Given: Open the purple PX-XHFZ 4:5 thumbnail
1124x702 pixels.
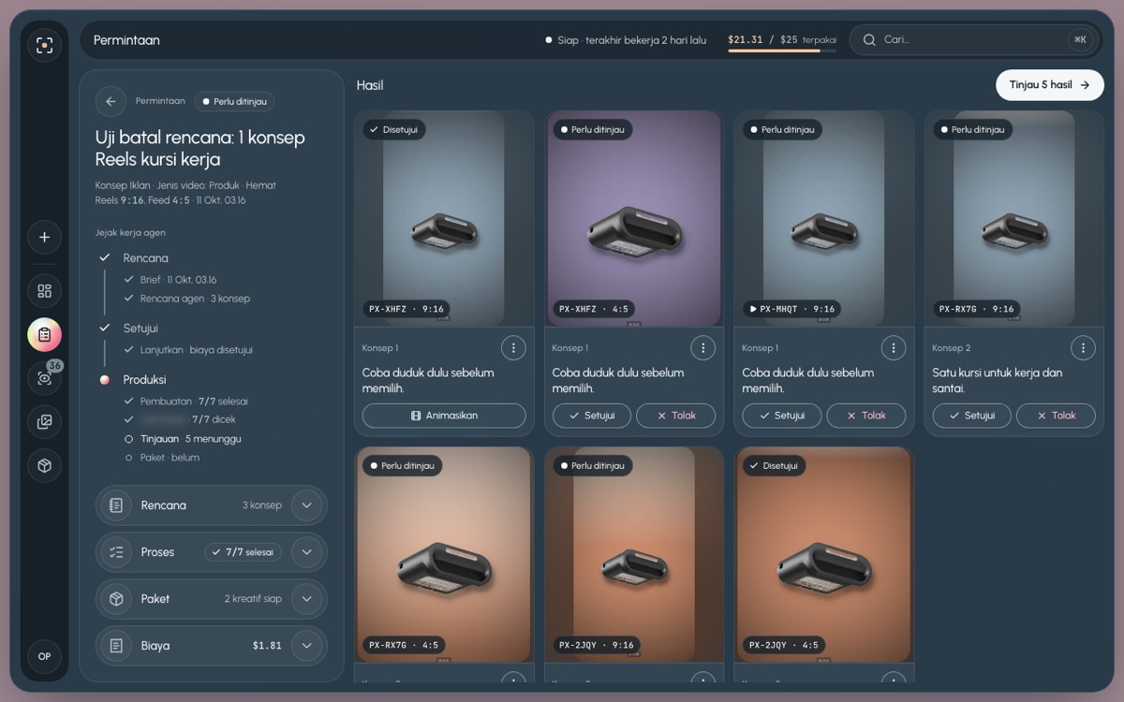Looking at the screenshot, I should click(634, 218).
